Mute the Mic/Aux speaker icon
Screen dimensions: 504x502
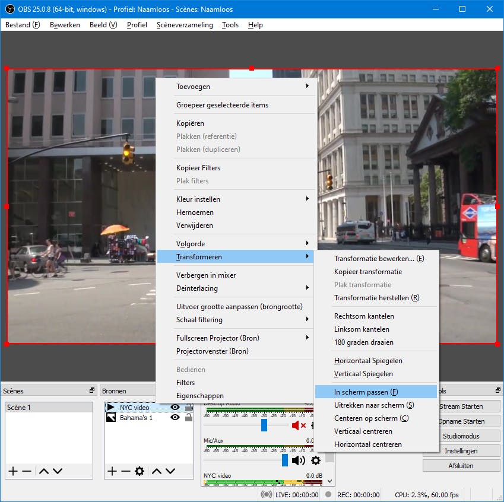298,460
